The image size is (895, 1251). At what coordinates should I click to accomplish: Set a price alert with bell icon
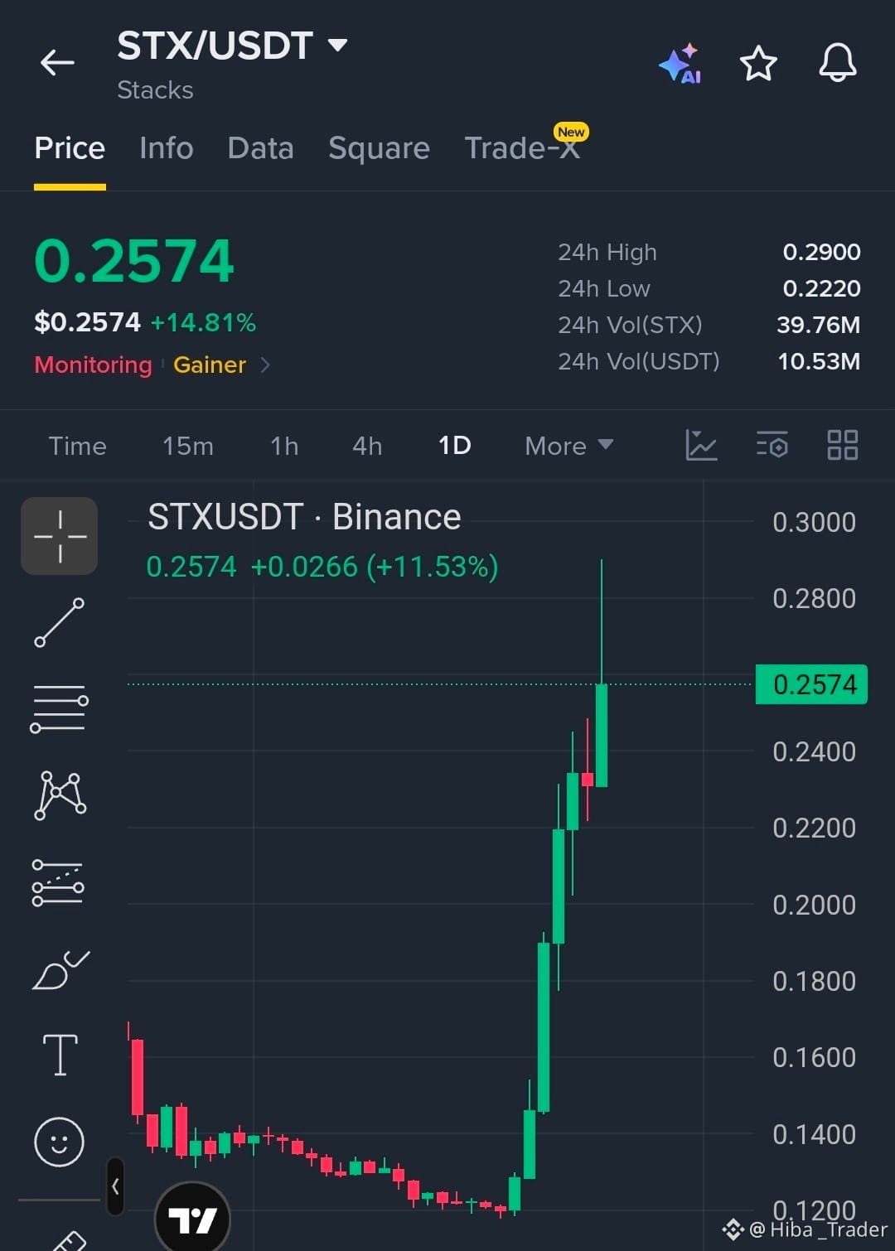pyautogui.click(x=838, y=63)
